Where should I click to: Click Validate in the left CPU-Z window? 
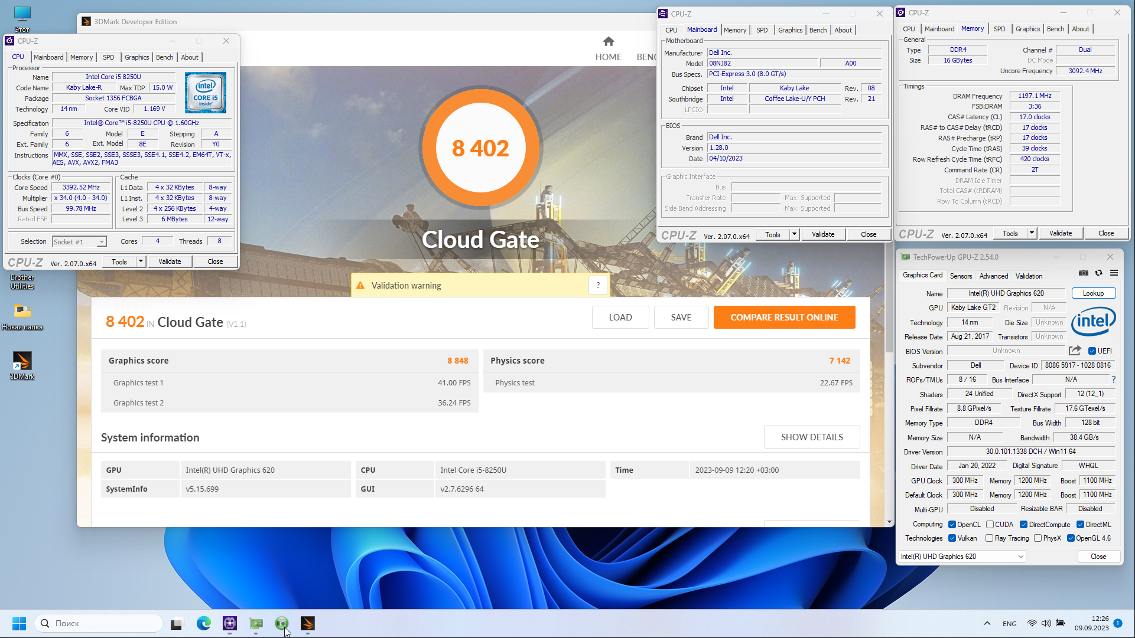(x=170, y=261)
